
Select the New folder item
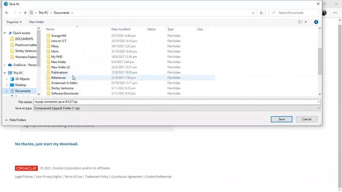[x=58, y=62]
